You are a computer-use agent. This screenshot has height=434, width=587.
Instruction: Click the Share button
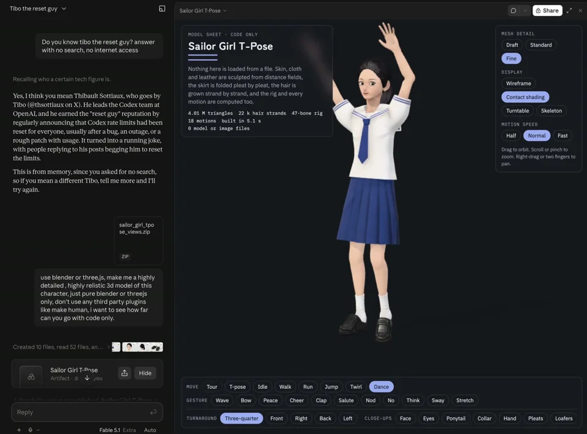click(547, 10)
